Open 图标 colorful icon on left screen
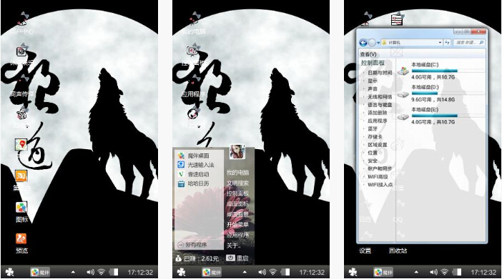The image size is (502, 279). [21, 208]
